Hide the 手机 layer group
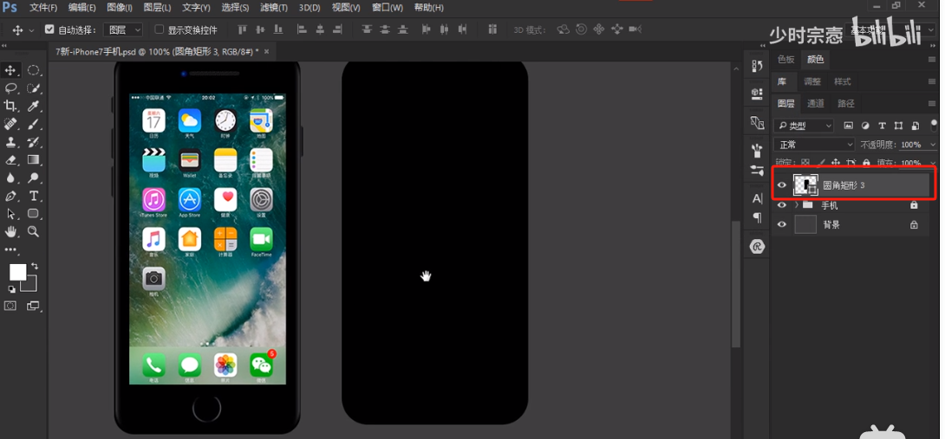 point(782,205)
